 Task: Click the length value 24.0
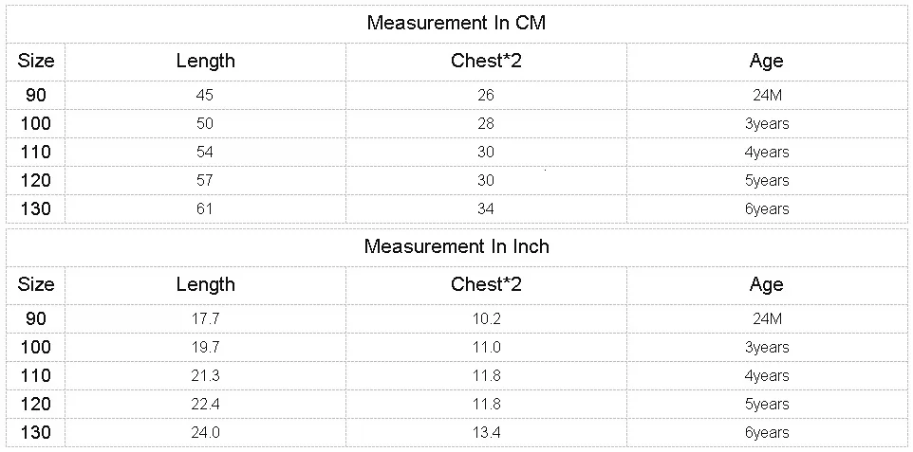pos(205,432)
